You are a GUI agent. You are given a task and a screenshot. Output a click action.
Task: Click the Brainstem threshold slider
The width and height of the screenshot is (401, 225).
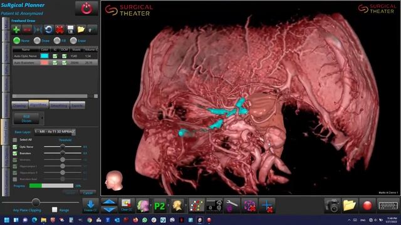(x=63, y=153)
